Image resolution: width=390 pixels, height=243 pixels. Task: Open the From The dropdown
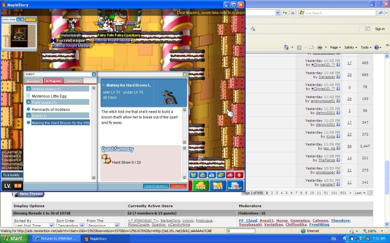pyautogui.click(x=103, y=225)
